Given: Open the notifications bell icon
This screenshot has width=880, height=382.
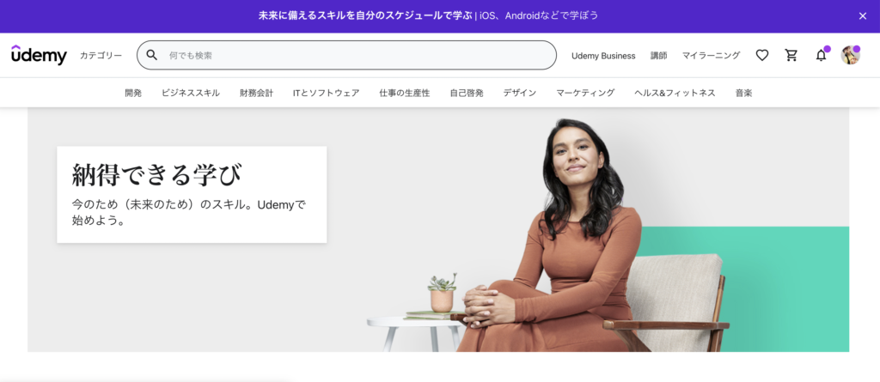Looking at the screenshot, I should click(x=821, y=56).
